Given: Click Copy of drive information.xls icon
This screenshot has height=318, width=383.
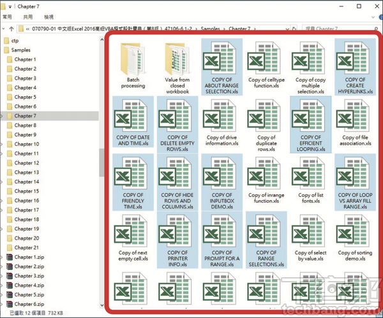Looking at the screenshot, I should pos(222,115).
